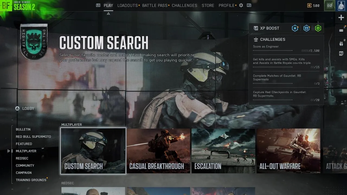This screenshot has height=195, width=347.
Task: Open the settings gear in top navigation
Action: (x=241, y=5)
